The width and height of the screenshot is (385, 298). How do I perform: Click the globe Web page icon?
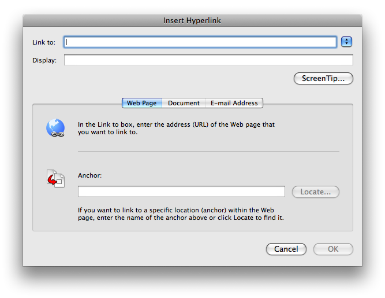click(x=55, y=128)
